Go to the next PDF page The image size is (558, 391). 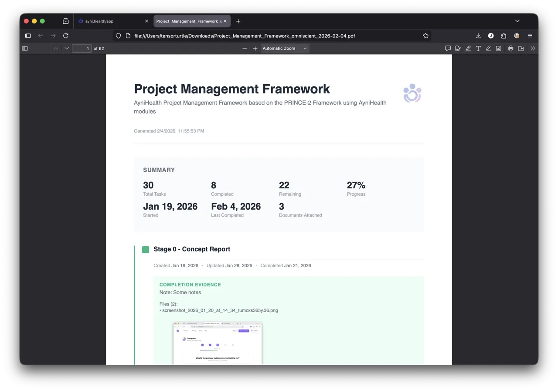(67, 48)
